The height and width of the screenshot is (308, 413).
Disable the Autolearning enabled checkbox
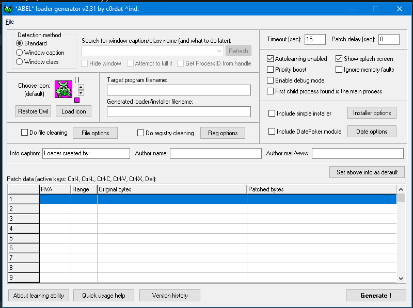pos(271,59)
